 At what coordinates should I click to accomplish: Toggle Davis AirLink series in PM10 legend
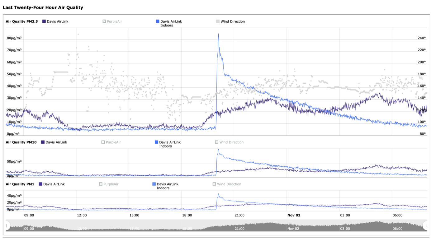[54, 142]
